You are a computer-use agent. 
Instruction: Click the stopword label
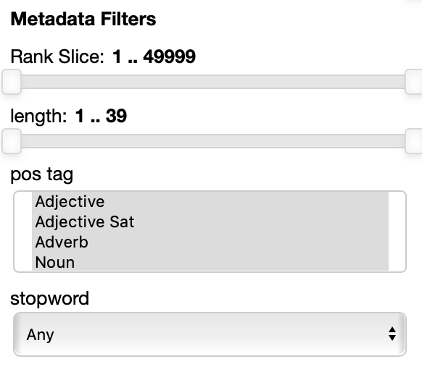point(49,299)
